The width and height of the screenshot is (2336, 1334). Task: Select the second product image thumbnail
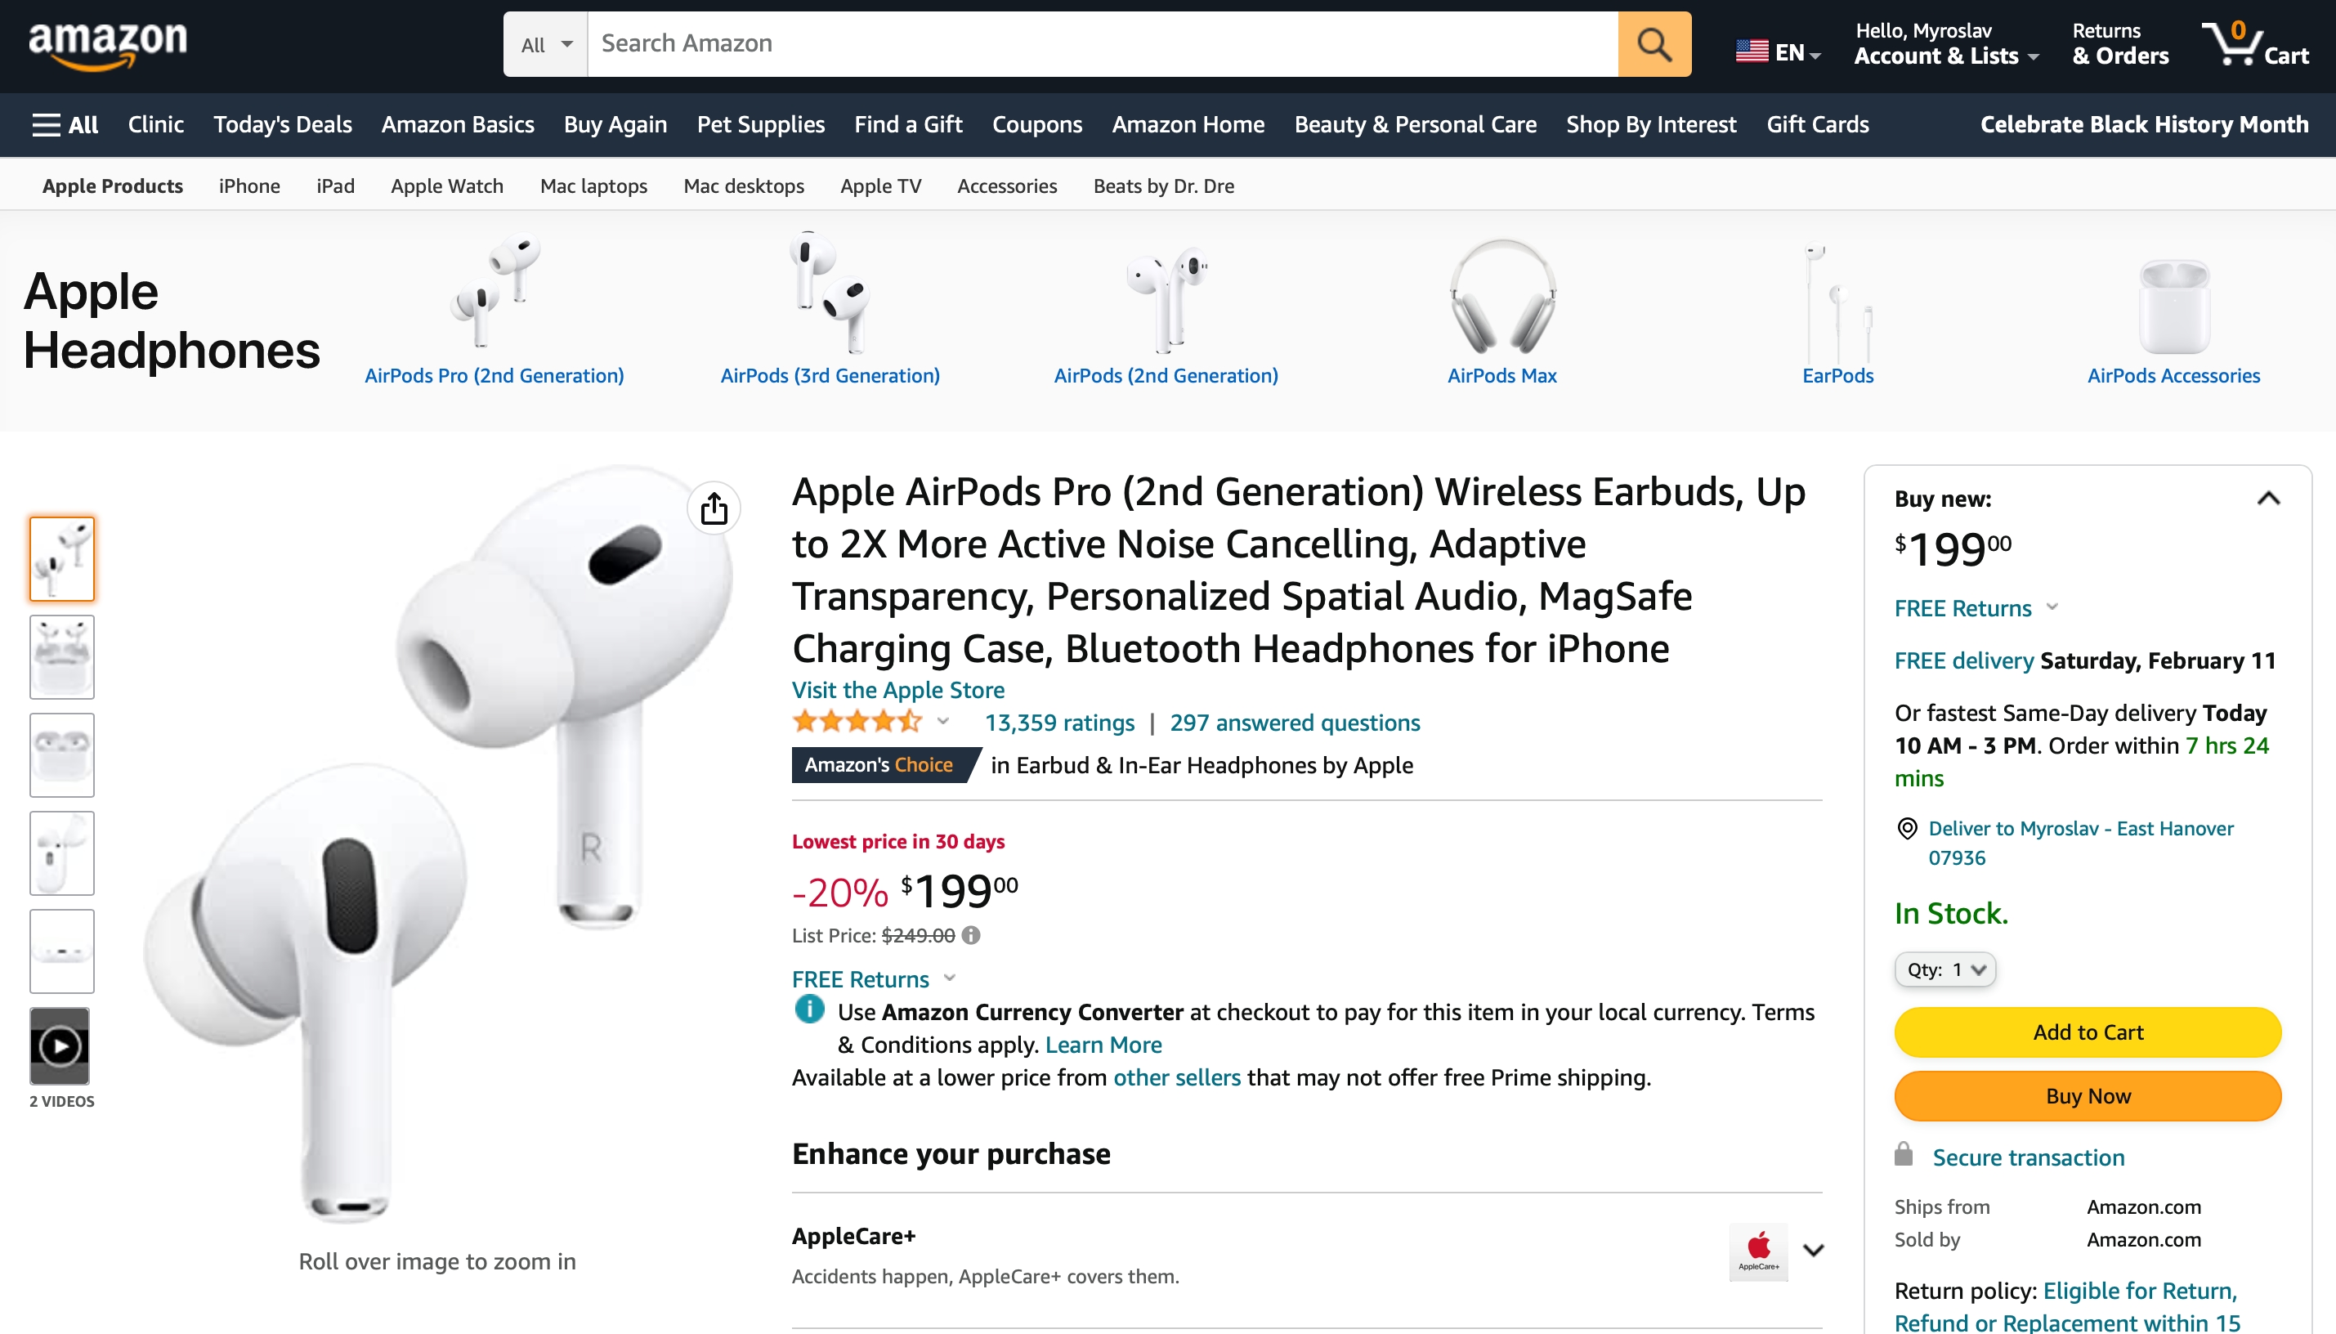click(x=61, y=657)
